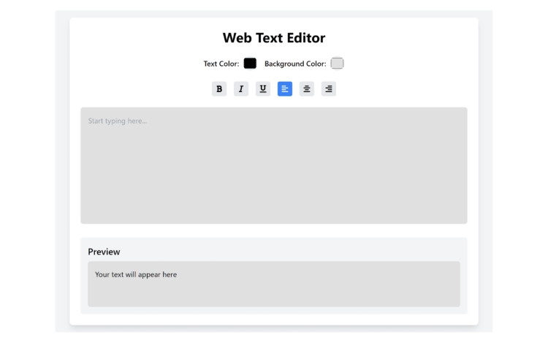This screenshot has width=548, height=343.
Task: Toggle italic formatting with the I icon
Action: 241,88
